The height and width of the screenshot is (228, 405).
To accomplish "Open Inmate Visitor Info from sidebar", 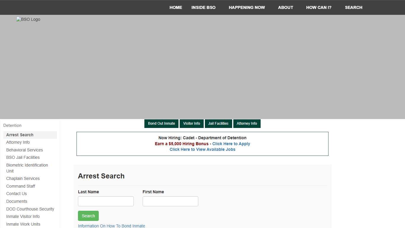I will [23, 216].
